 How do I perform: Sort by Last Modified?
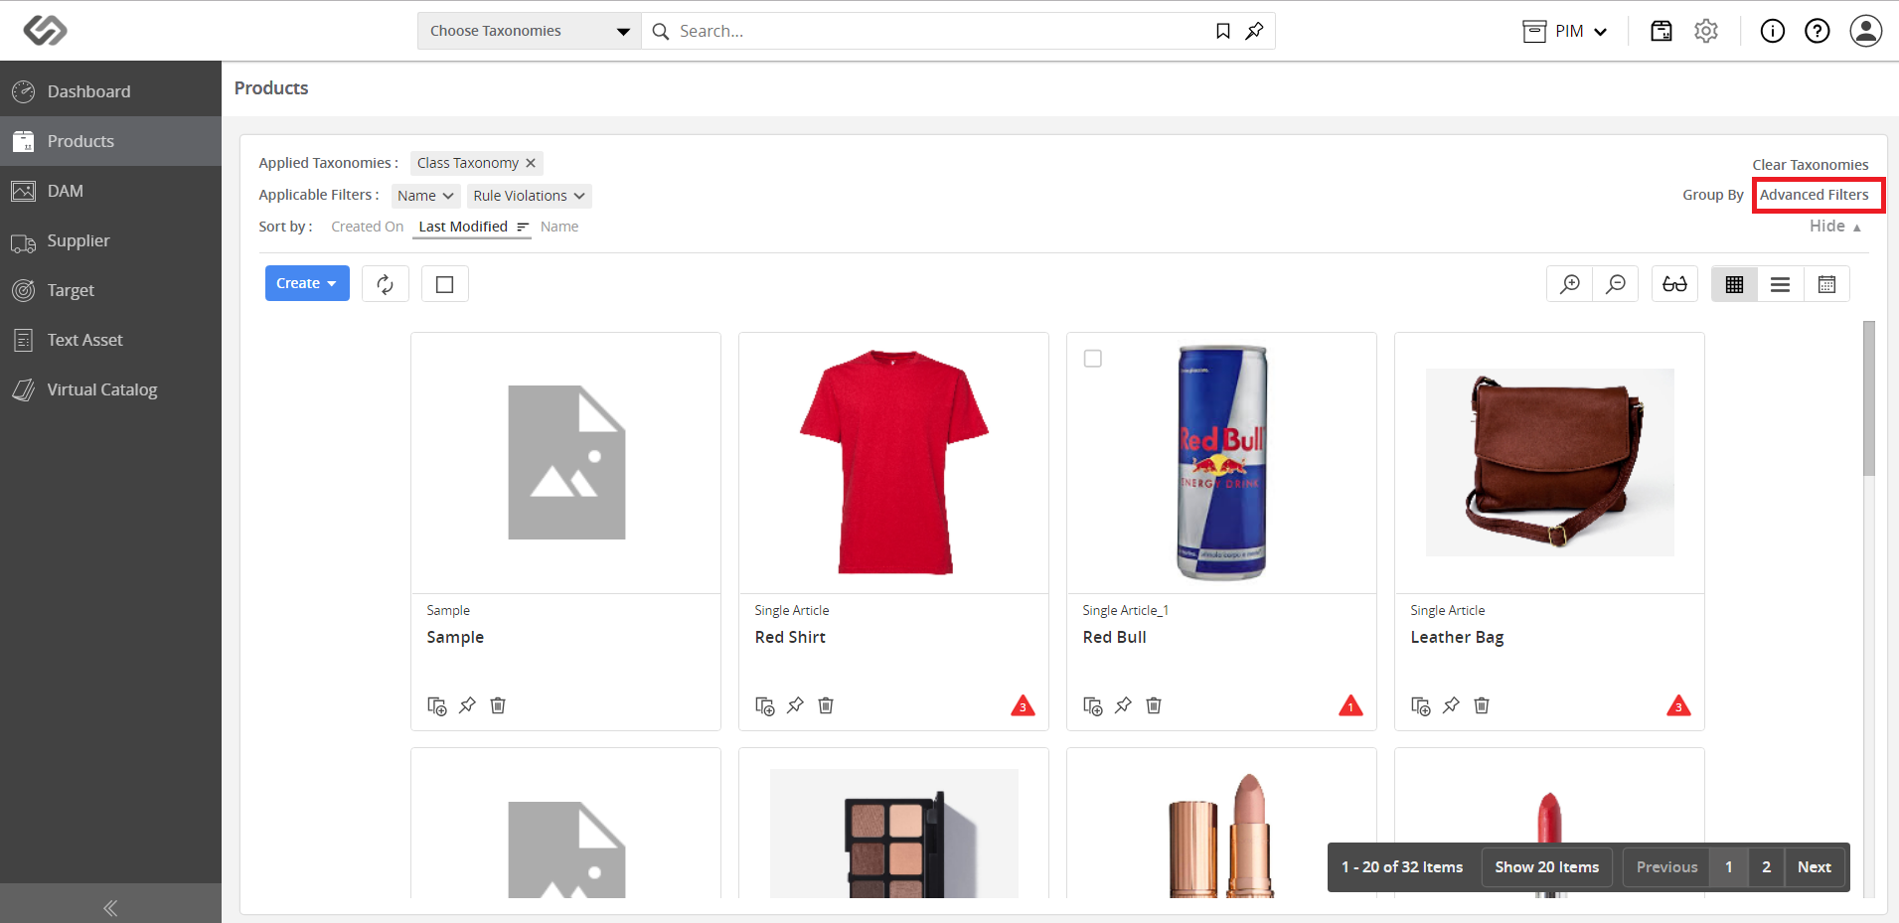[x=472, y=227]
